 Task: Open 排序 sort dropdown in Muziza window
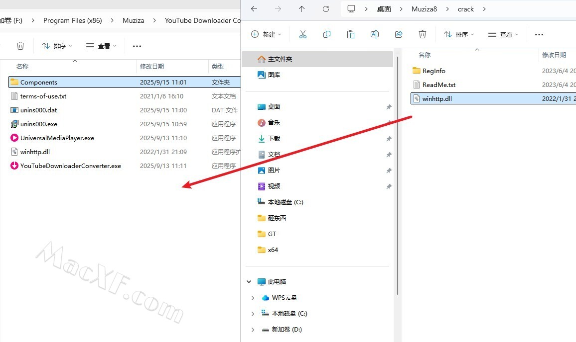(57, 46)
